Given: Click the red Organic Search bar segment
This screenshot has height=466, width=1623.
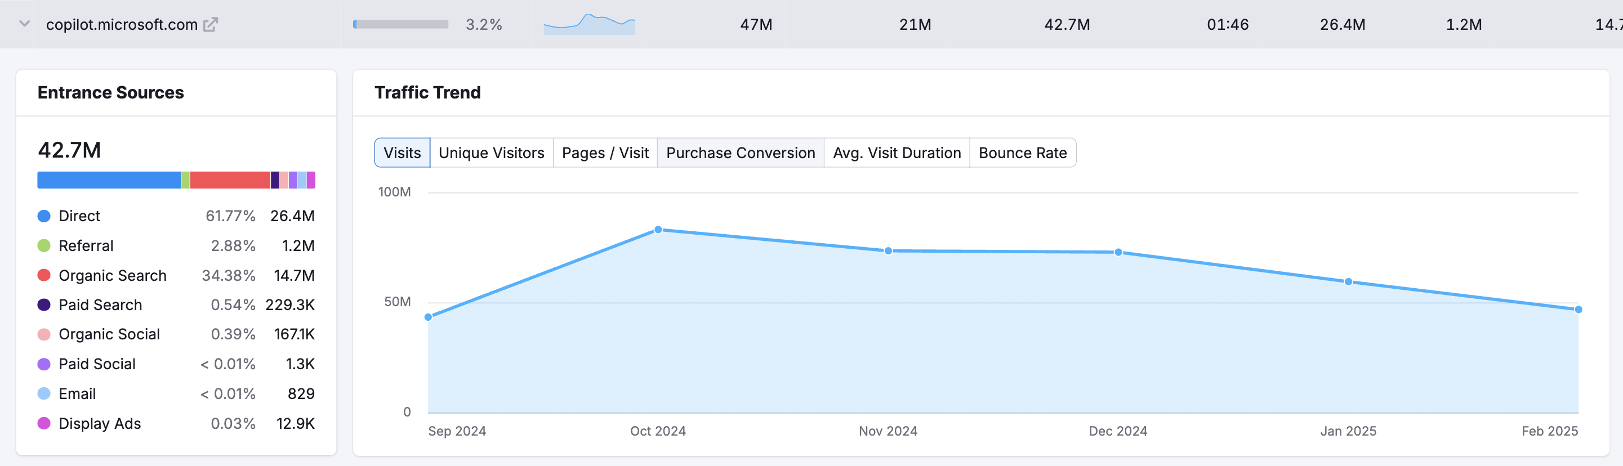Looking at the screenshot, I should tap(230, 180).
